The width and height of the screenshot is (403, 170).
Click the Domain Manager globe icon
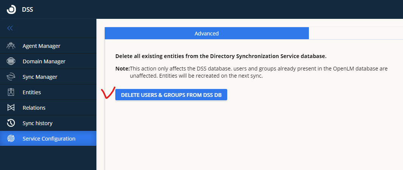click(x=11, y=61)
